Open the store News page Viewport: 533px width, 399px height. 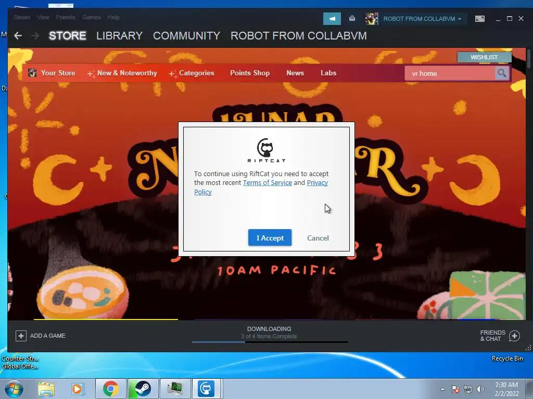click(295, 73)
